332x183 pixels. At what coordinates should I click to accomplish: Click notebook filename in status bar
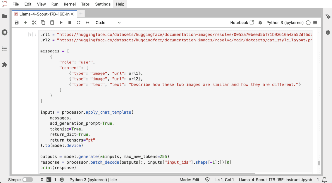pyautogui.click(x=276, y=180)
